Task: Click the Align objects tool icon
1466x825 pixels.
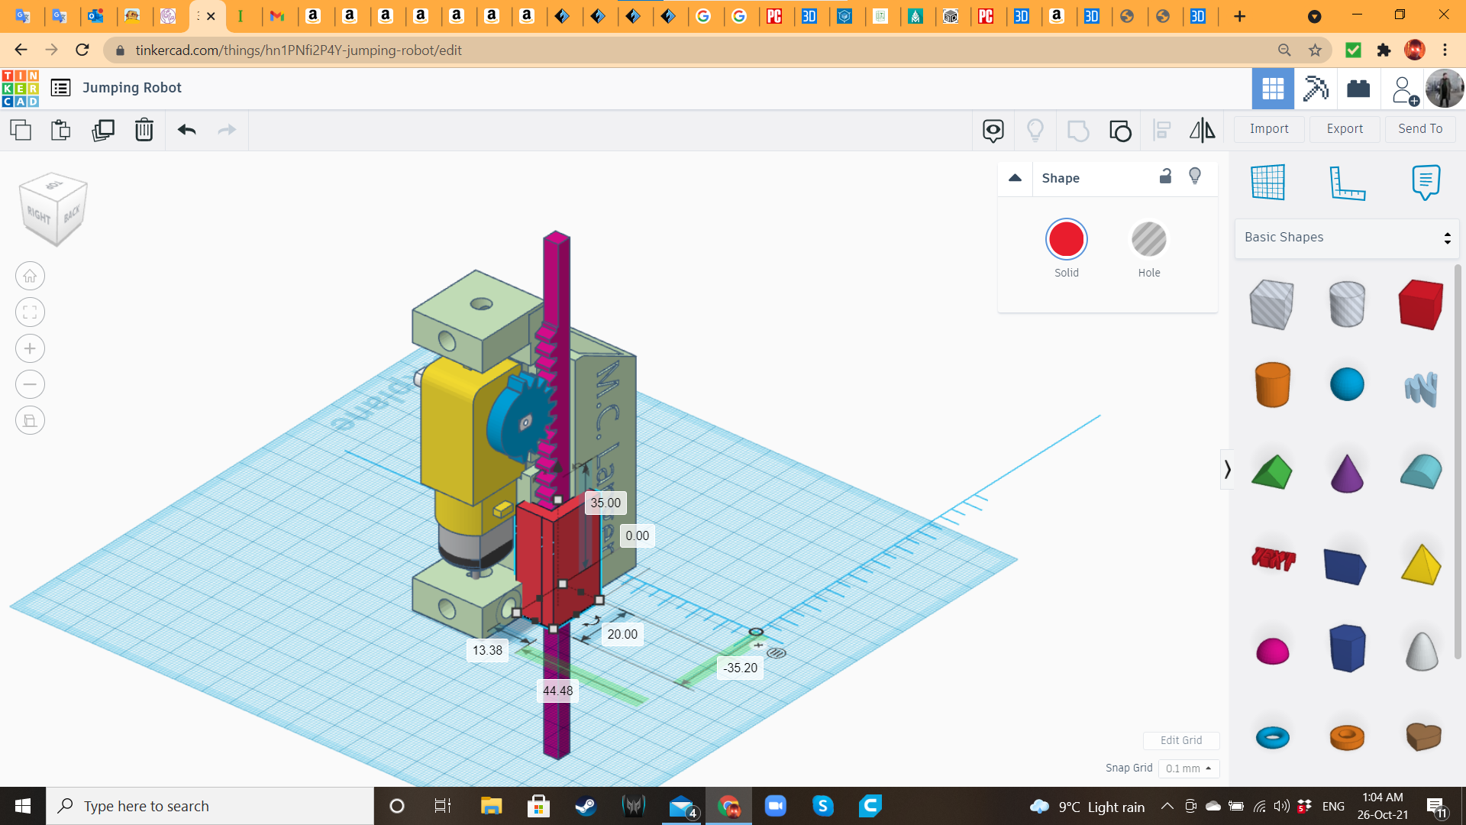Action: click(x=1162, y=129)
